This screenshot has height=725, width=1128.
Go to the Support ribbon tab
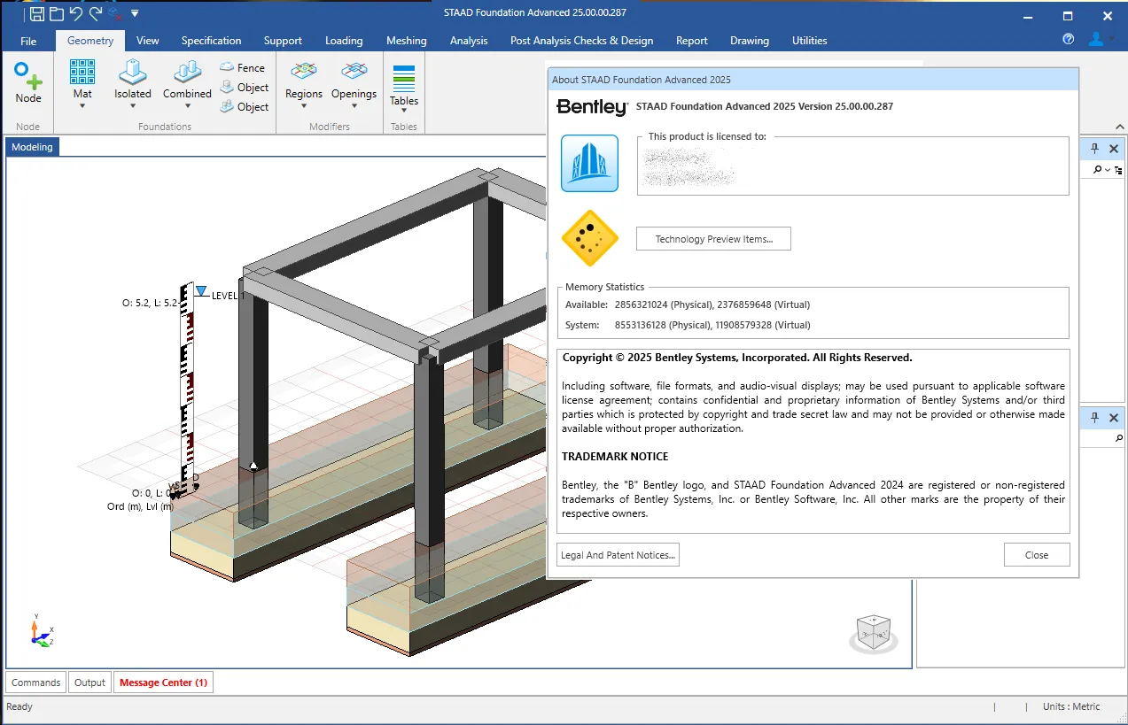(283, 41)
